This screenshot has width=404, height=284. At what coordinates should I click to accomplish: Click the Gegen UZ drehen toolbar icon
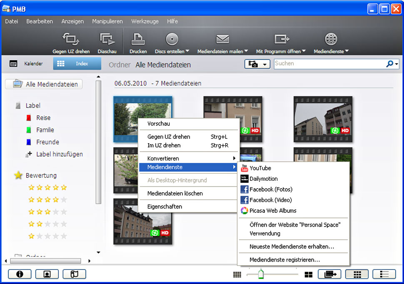click(71, 40)
